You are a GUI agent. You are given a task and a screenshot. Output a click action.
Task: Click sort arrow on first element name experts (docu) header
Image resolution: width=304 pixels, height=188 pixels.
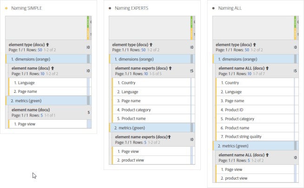pyautogui.click(x=170, y=68)
